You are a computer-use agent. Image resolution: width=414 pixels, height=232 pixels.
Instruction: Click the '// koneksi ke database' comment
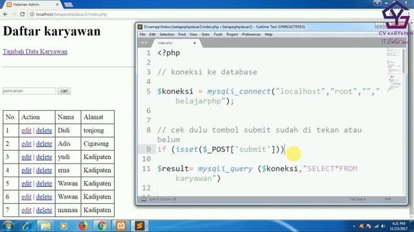[x=207, y=72]
